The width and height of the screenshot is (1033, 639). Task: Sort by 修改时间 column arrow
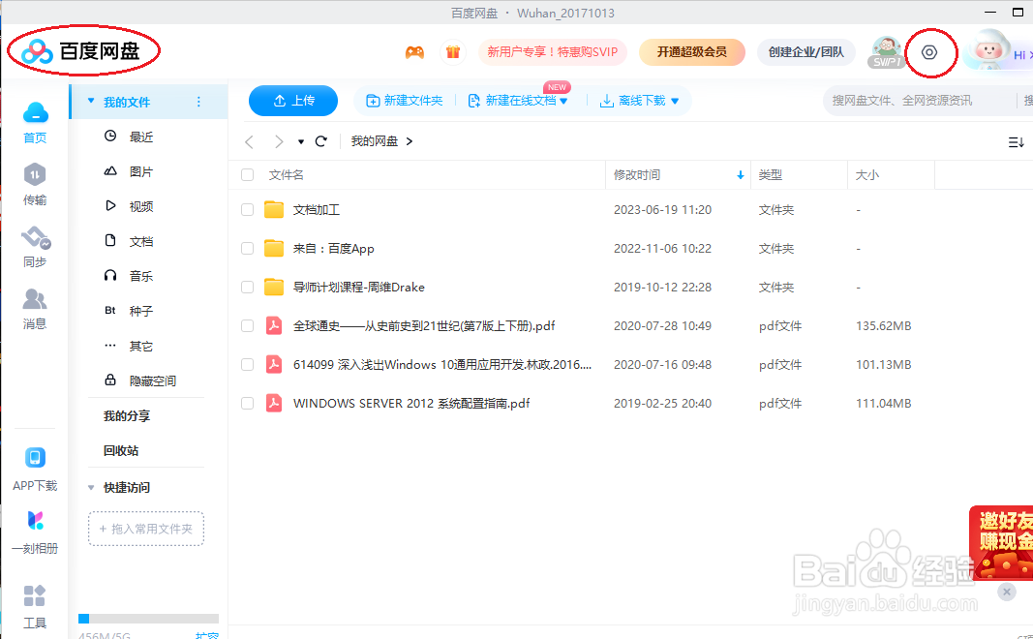741,174
